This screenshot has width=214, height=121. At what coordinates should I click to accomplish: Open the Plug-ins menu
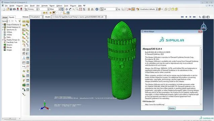[73, 6]
